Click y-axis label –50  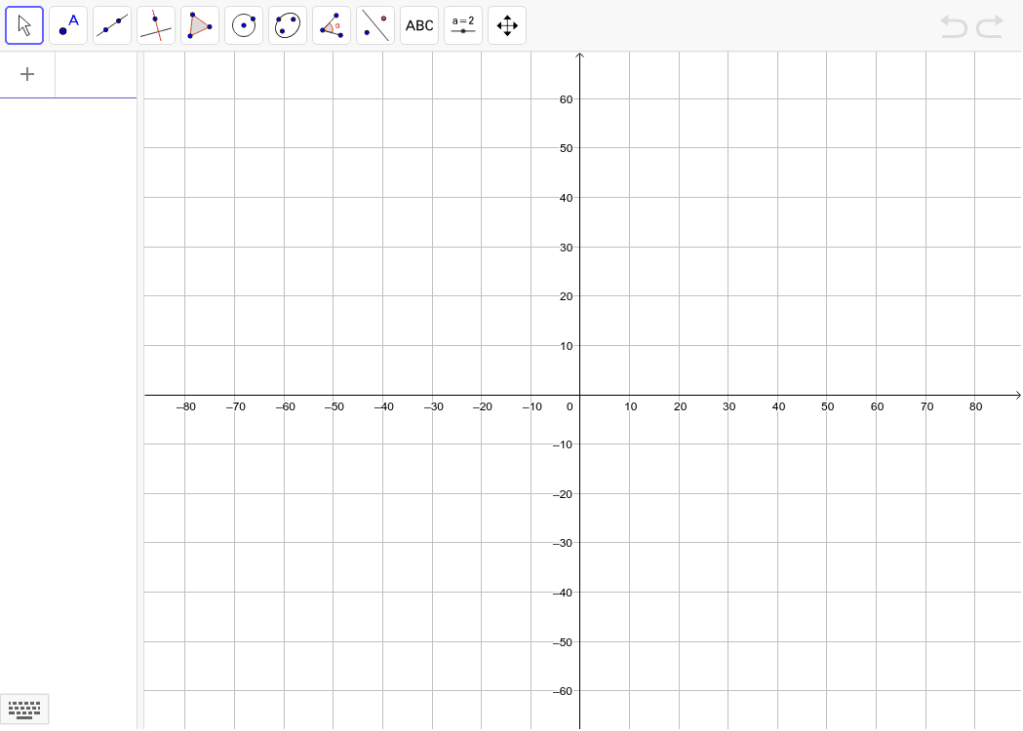pos(563,642)
